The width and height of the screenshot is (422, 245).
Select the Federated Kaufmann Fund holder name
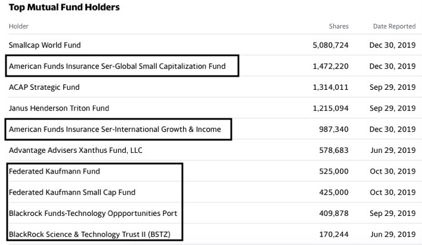point(54,171)
